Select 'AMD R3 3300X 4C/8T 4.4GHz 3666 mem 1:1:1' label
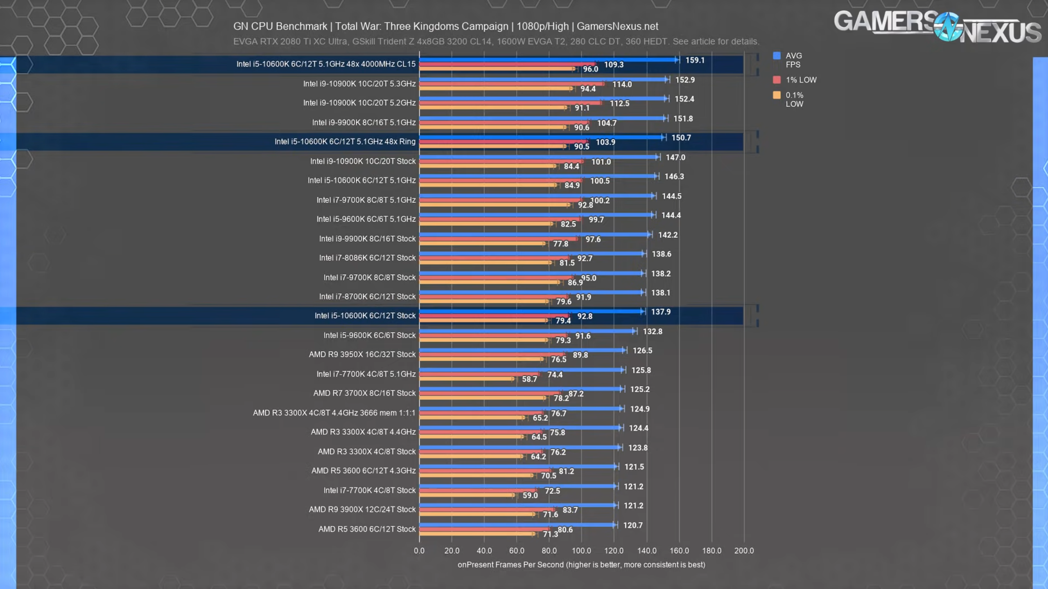 click(334, 413)
